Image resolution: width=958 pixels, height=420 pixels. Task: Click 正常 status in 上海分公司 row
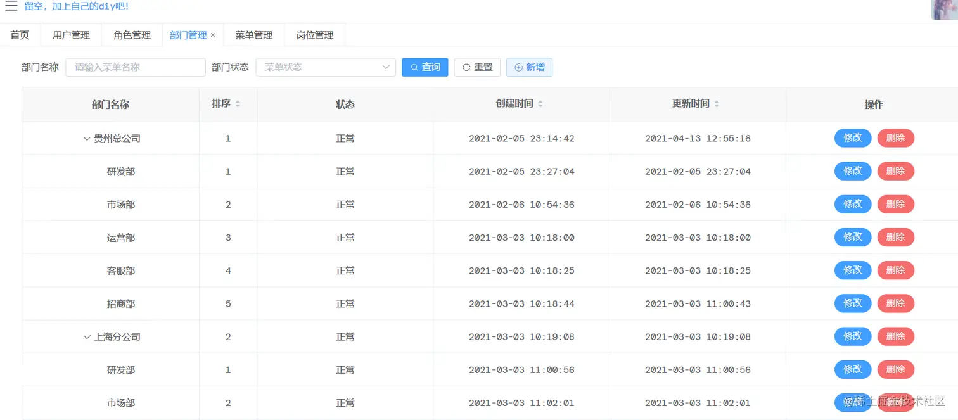(345, 337)
